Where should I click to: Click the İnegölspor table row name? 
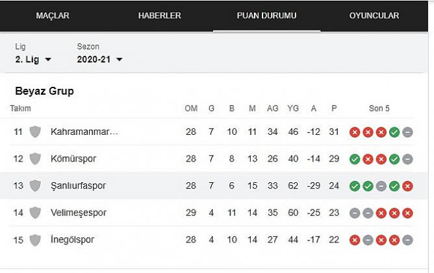click(72, 239)
